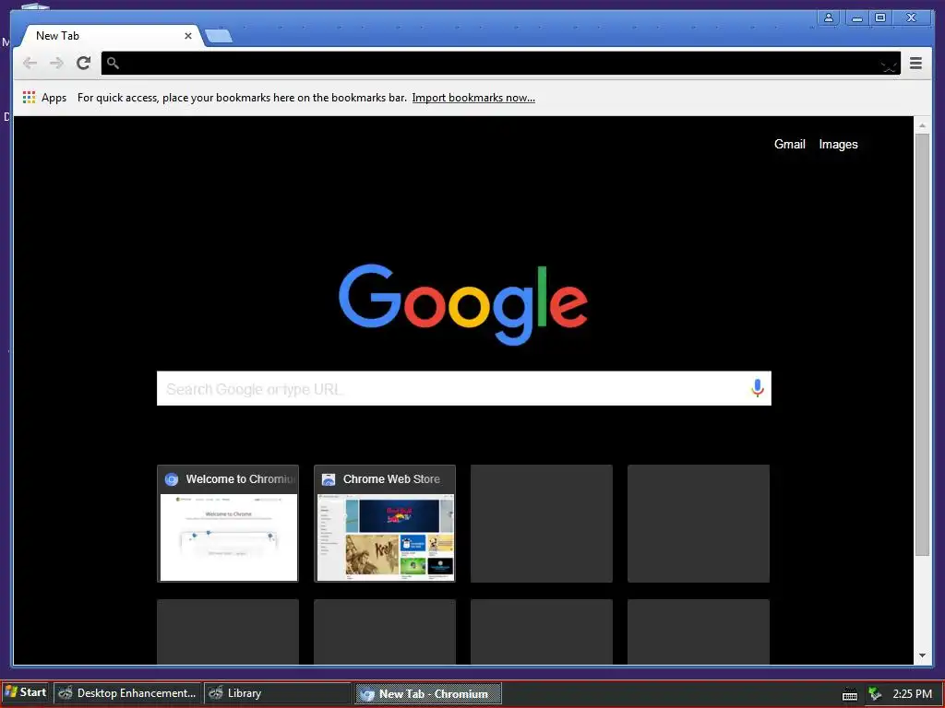Reload the page with the refresh icon
945x708 pixels.
pyautogui.click(x=84, y=64)
